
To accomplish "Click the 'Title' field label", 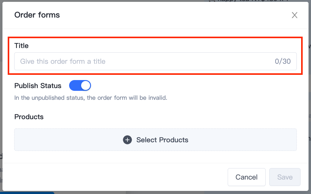I will click(21, 46).
